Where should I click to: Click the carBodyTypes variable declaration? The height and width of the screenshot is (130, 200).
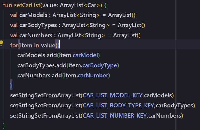click(38, 25)
